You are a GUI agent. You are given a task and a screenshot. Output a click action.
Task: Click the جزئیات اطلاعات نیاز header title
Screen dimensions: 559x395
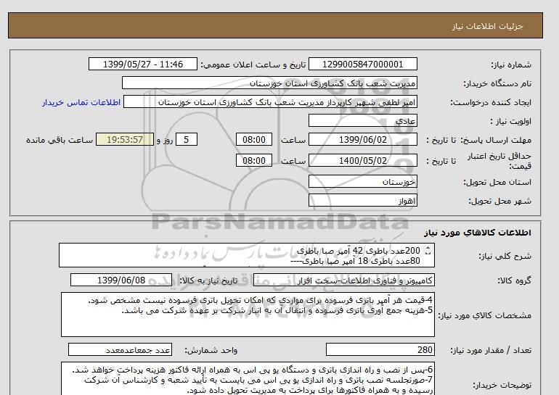487,27
